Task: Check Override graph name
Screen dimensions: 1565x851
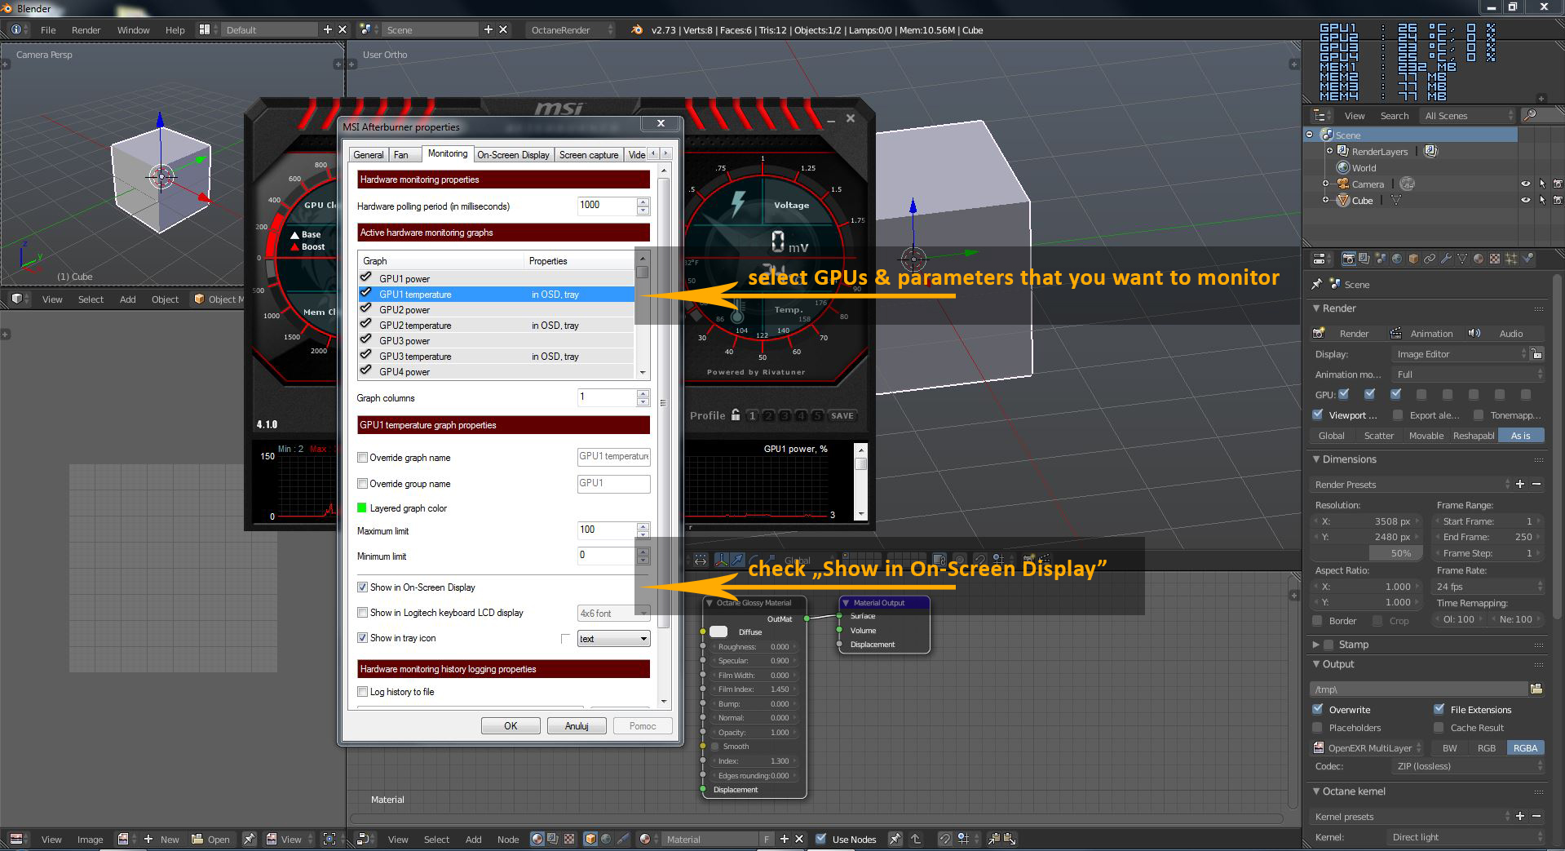Action: 362,457
